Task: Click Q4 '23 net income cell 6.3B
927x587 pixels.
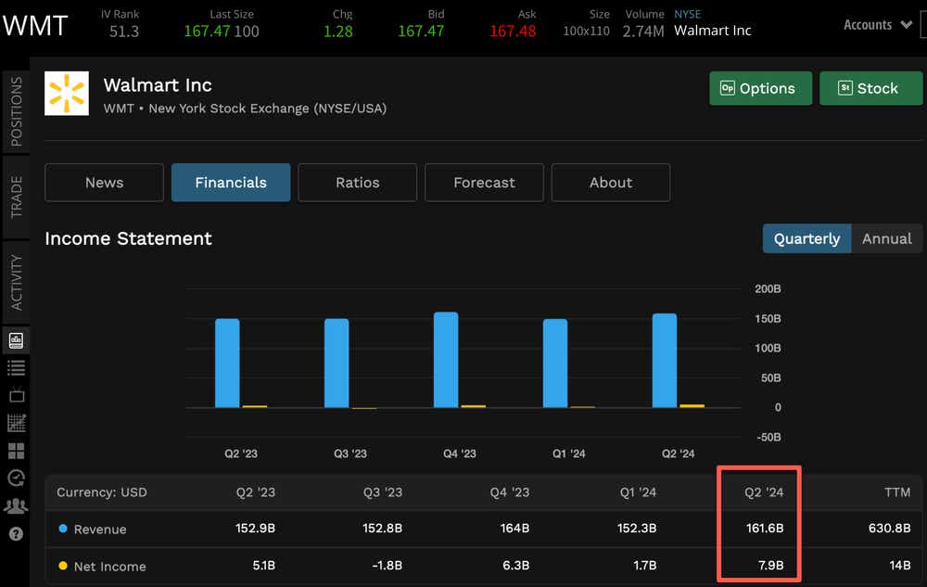Action: (x=515, y=565)
